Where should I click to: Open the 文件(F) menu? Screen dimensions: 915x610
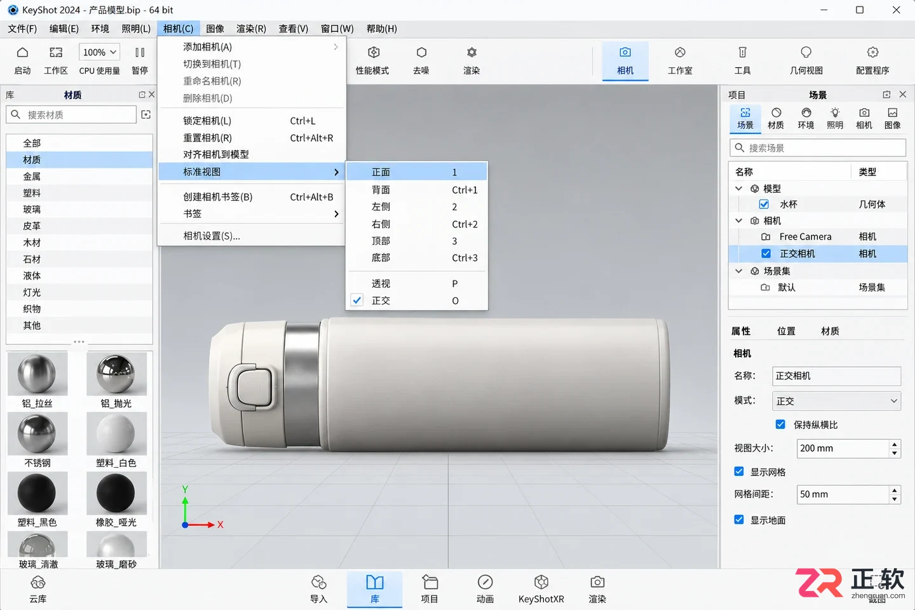(x=22, y=29)
